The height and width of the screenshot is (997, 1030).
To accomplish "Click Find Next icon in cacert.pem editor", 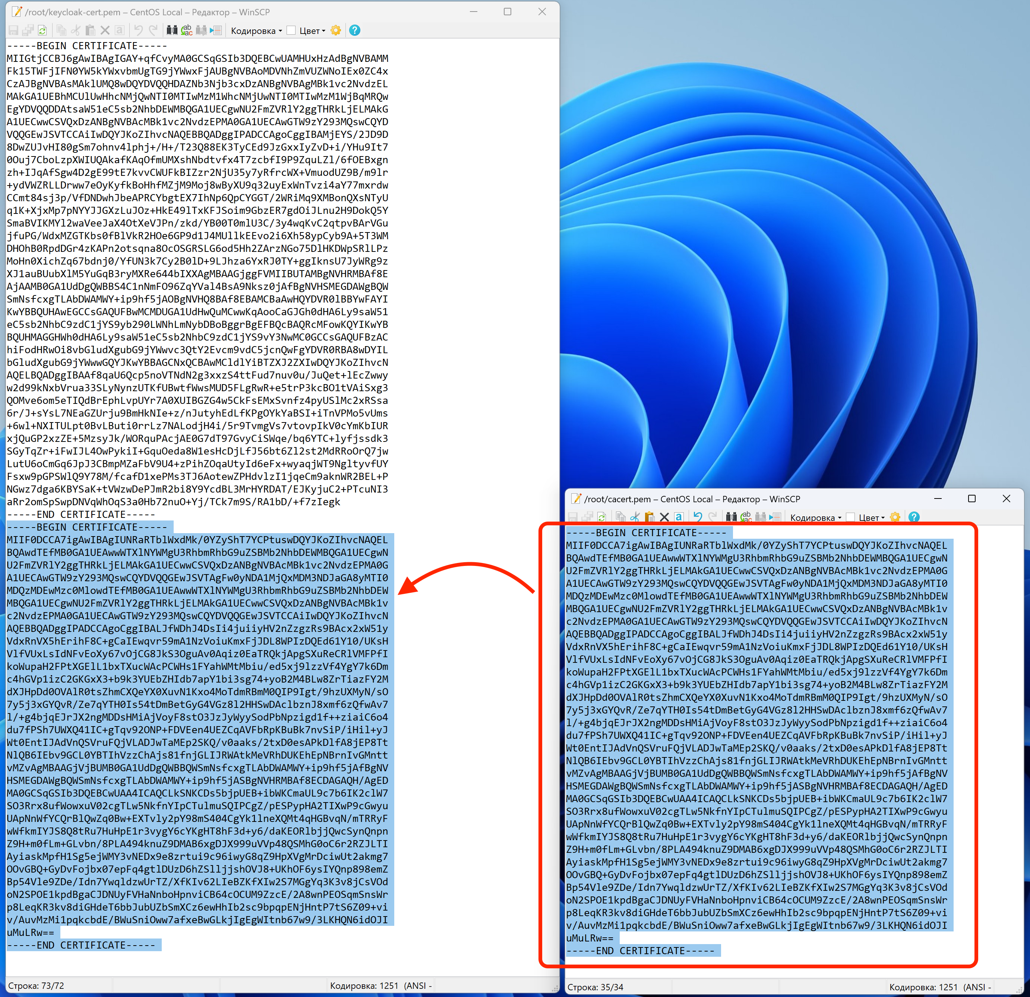I will [x=761, y=517].
